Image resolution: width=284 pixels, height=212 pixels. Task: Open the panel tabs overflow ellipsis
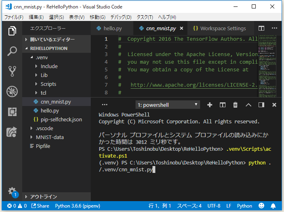104,104
